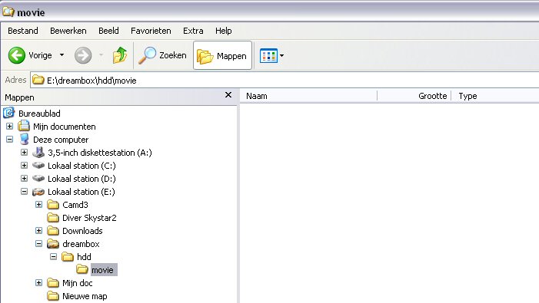Expand Lokaal station (C:) node
539x303 pixels.
point(24,165)
